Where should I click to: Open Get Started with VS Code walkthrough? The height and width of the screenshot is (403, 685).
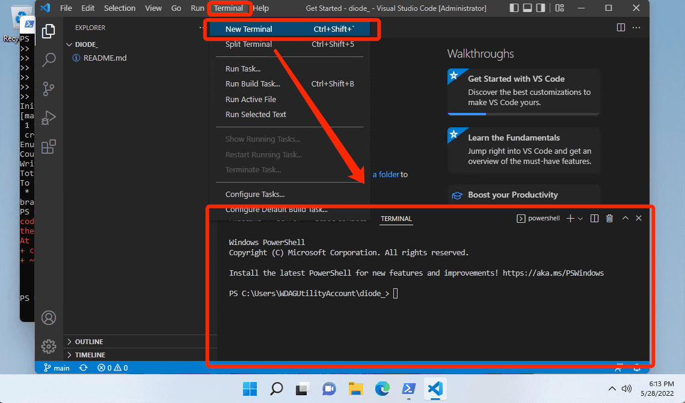tap(524, 91)
